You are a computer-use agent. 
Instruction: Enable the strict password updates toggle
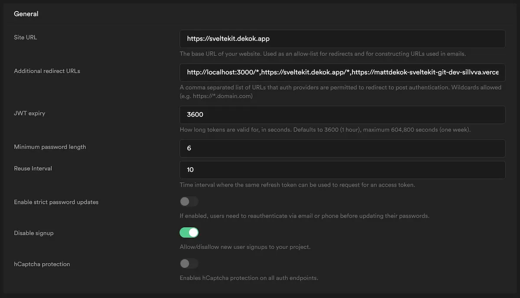pos(189,201)
